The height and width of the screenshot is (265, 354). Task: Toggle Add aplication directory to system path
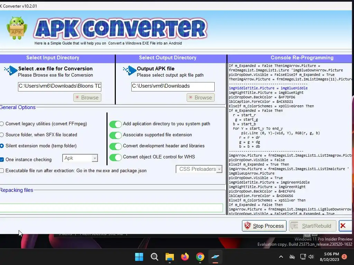tap(115, 124)
